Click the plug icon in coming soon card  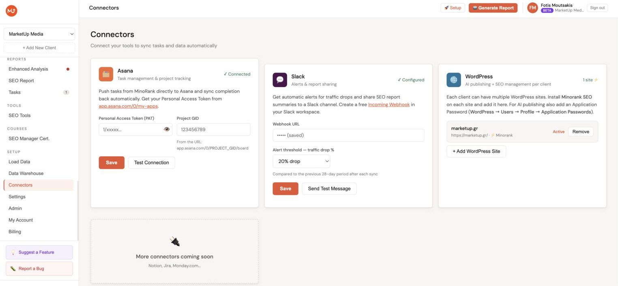click(x=175, y=242)
